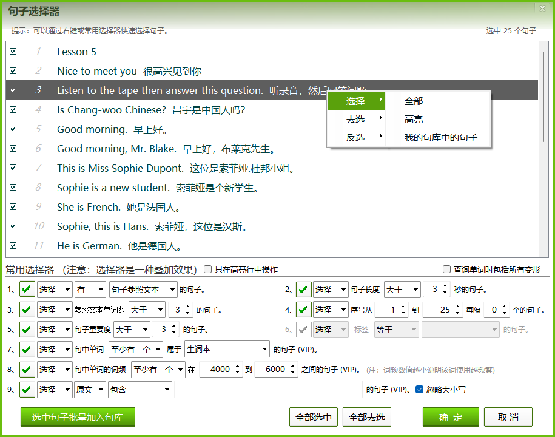Click the green checkmark for selector 3
Screen dimensions: 555x437
pyautogui.click(x=27, y=310)
